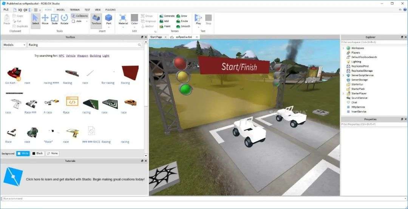408x209 pixels.
Task: Select the Rotate tool
Action: tap(64, 20)
